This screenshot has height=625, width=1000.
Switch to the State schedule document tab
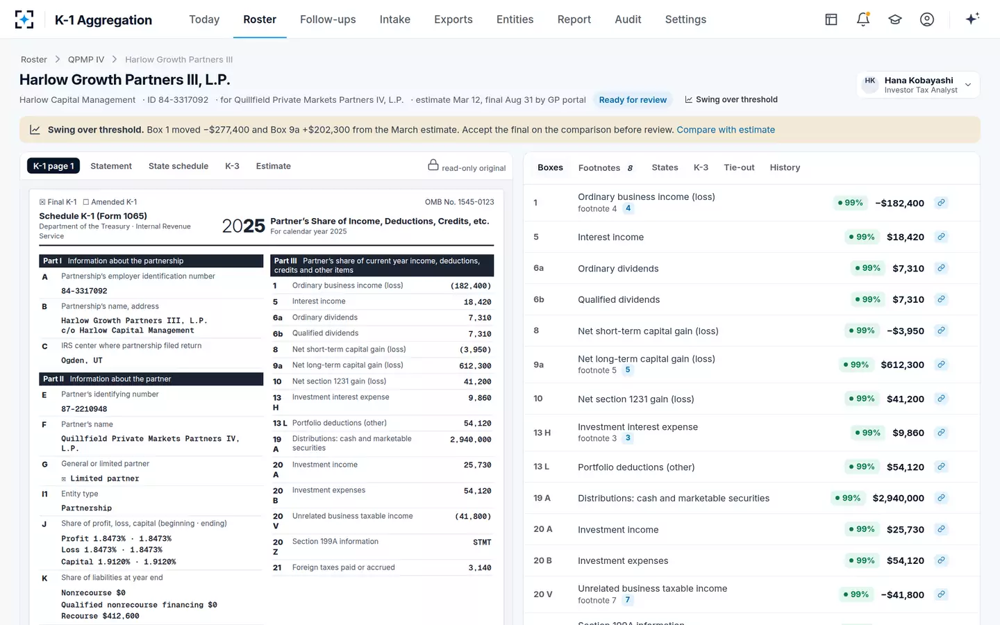point(178,166)
